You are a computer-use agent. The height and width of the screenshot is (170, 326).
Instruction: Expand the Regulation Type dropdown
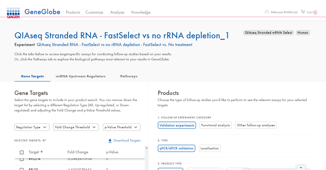(x=32, y=127)
